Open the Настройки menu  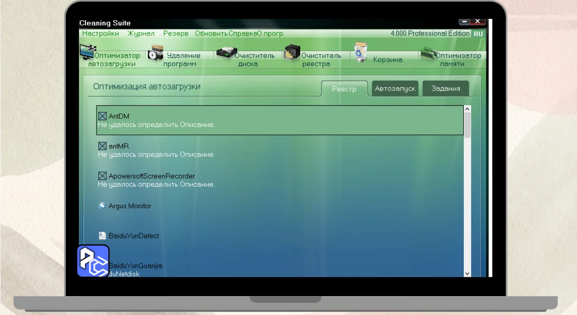tap(101, 33)
